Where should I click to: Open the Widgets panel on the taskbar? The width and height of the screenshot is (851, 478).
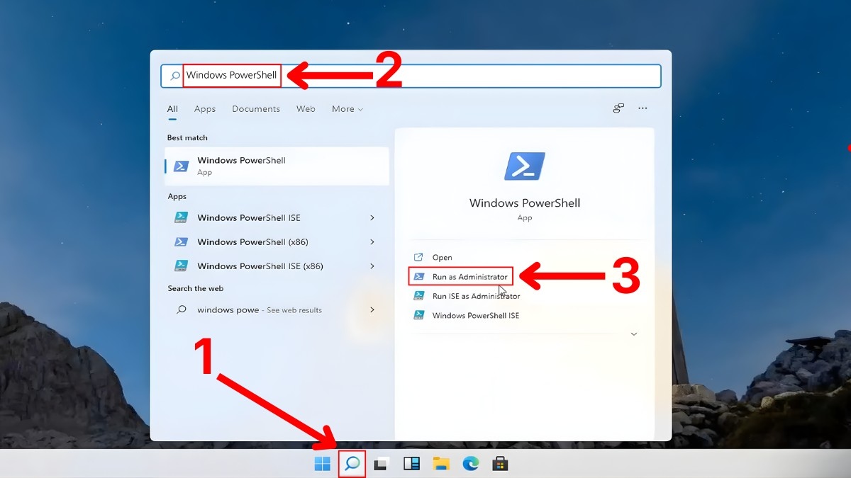tap(411, 464)
